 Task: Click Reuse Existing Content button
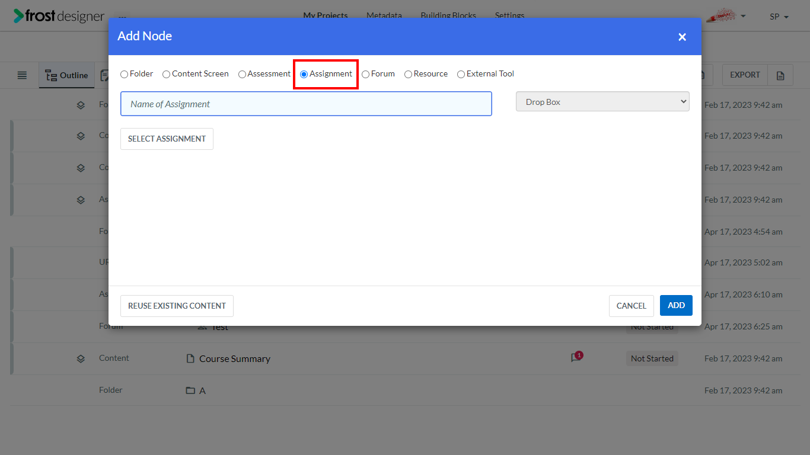(x=177, y=306)
